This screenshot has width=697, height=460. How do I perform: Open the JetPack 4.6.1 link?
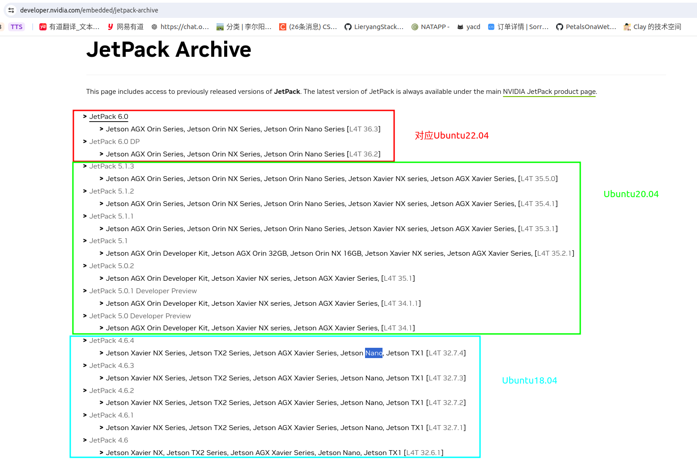[x=111, y=415]
